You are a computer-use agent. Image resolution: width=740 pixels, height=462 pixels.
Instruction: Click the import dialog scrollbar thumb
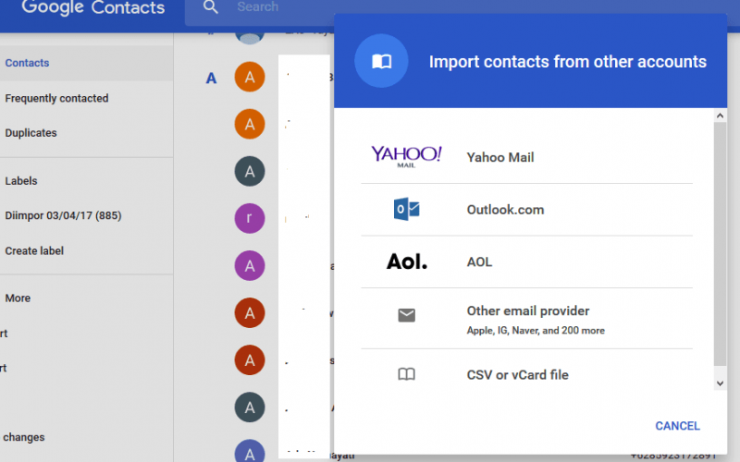pyautogui.click(x=720, y=244)
